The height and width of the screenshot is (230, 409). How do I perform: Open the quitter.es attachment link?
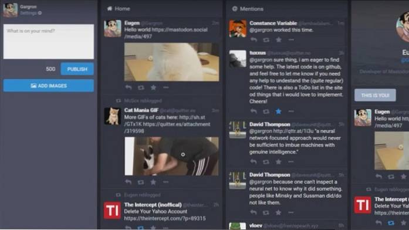tap(167, 128)
